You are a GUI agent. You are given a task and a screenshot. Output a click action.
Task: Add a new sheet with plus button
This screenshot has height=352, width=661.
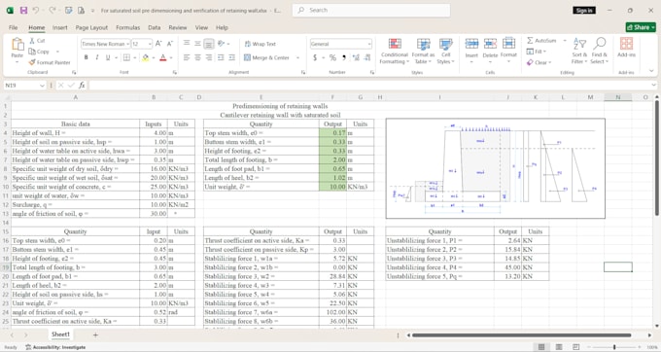(x=95, y=335)
